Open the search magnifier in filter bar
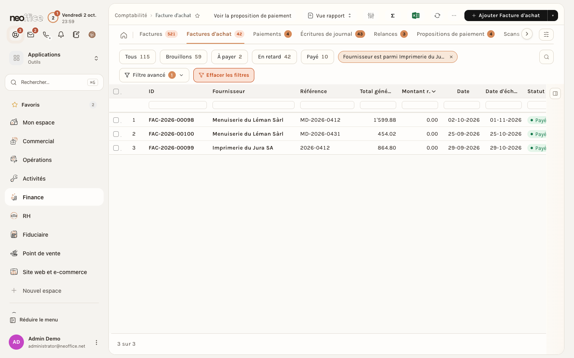The image size is (574, 358). (x=546, y=57)
